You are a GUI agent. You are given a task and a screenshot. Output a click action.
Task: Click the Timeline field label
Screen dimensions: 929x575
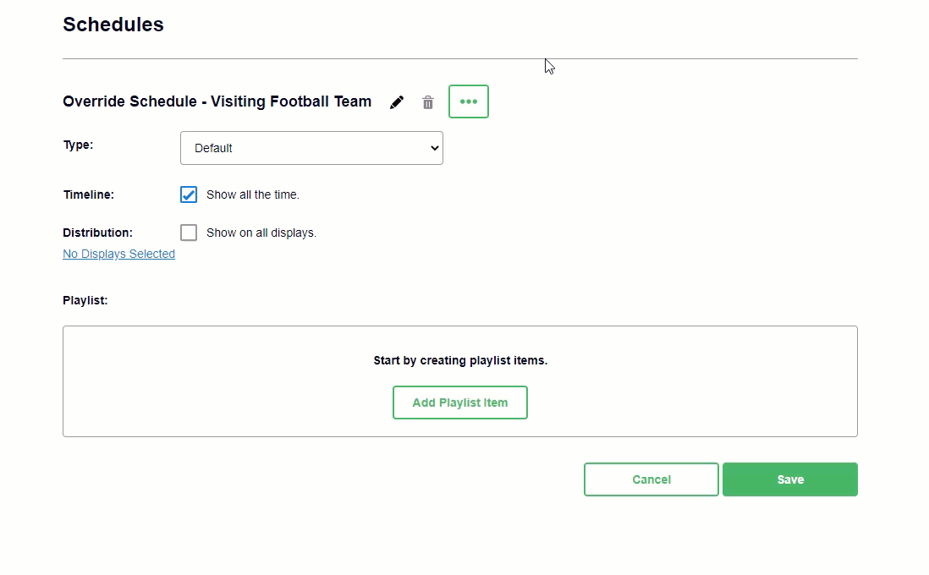(x=88, y=194)
